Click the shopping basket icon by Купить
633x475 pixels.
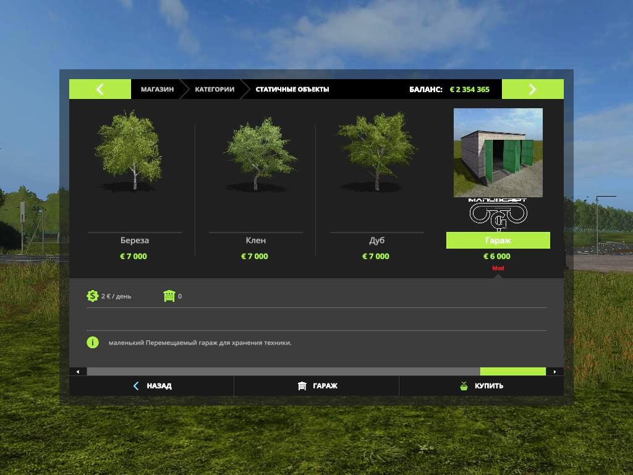[464, 386]
